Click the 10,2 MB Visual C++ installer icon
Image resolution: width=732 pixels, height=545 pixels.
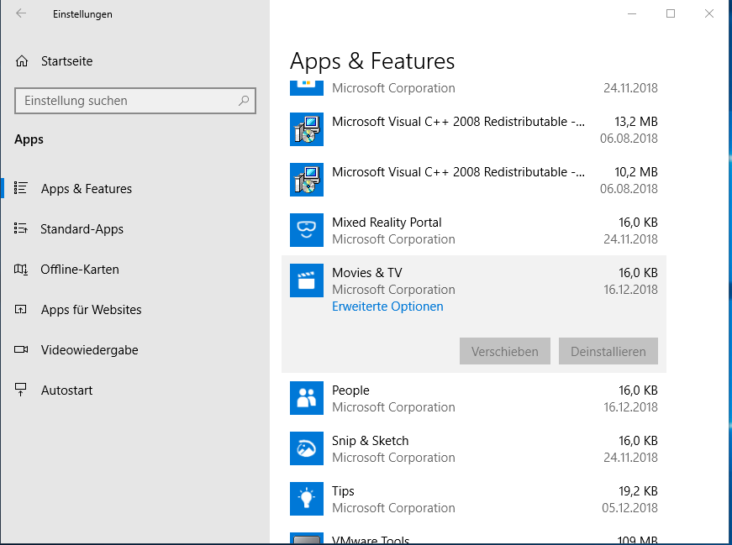click(x=306, y=180)
